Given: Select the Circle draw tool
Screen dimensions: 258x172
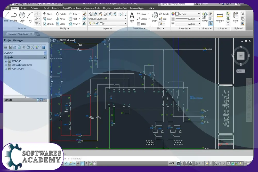Looking at the screenshot, I should pos(22,17).
